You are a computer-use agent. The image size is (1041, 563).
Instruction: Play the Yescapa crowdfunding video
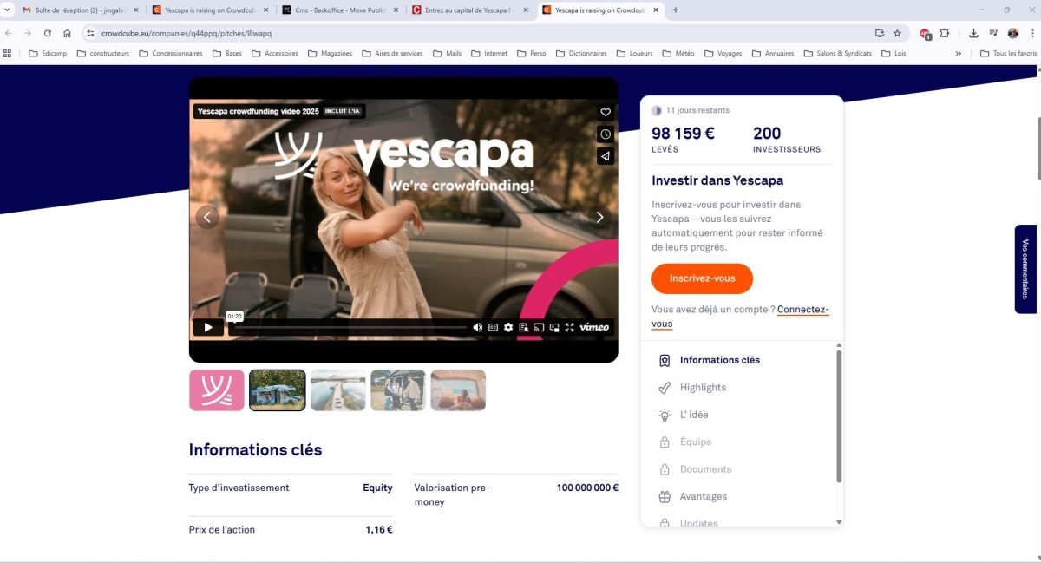[x=208, y=327]
